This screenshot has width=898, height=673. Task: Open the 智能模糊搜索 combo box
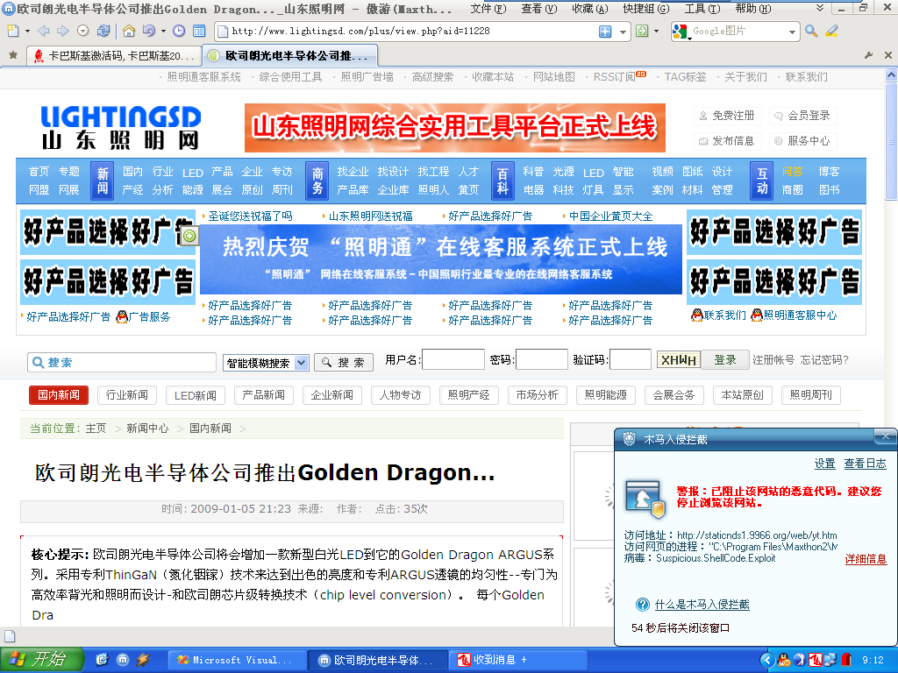point(267,363)
